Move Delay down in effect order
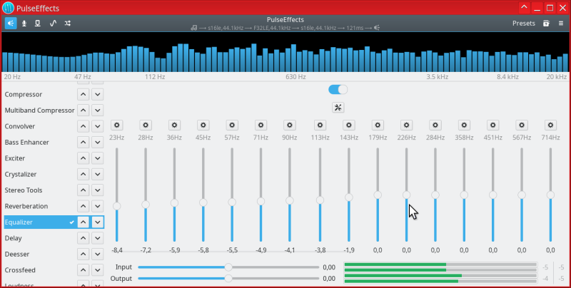571x288 pixels. pyautogui.click(x=98, y=238)
